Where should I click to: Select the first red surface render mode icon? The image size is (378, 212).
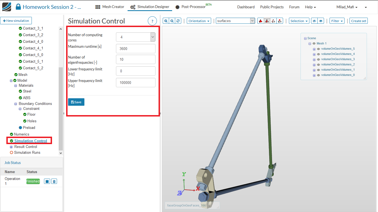(x=260, y=21)
